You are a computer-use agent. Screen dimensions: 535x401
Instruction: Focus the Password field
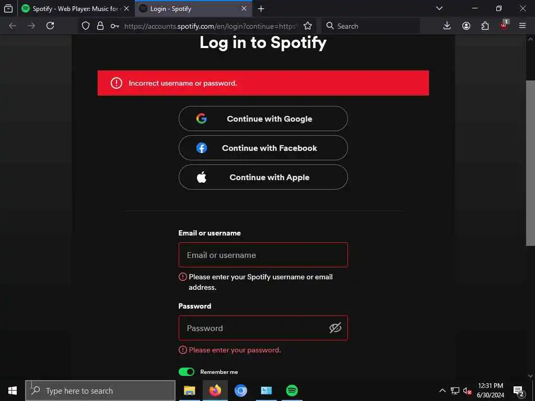[263, 328]
